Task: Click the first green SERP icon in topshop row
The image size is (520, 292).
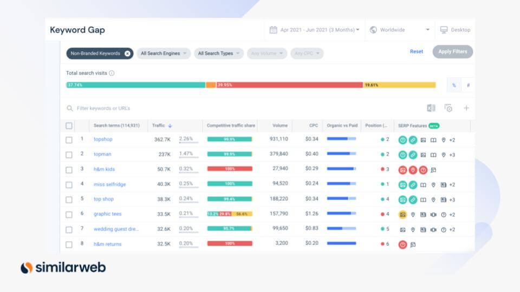Action: [x=402, y=140]
